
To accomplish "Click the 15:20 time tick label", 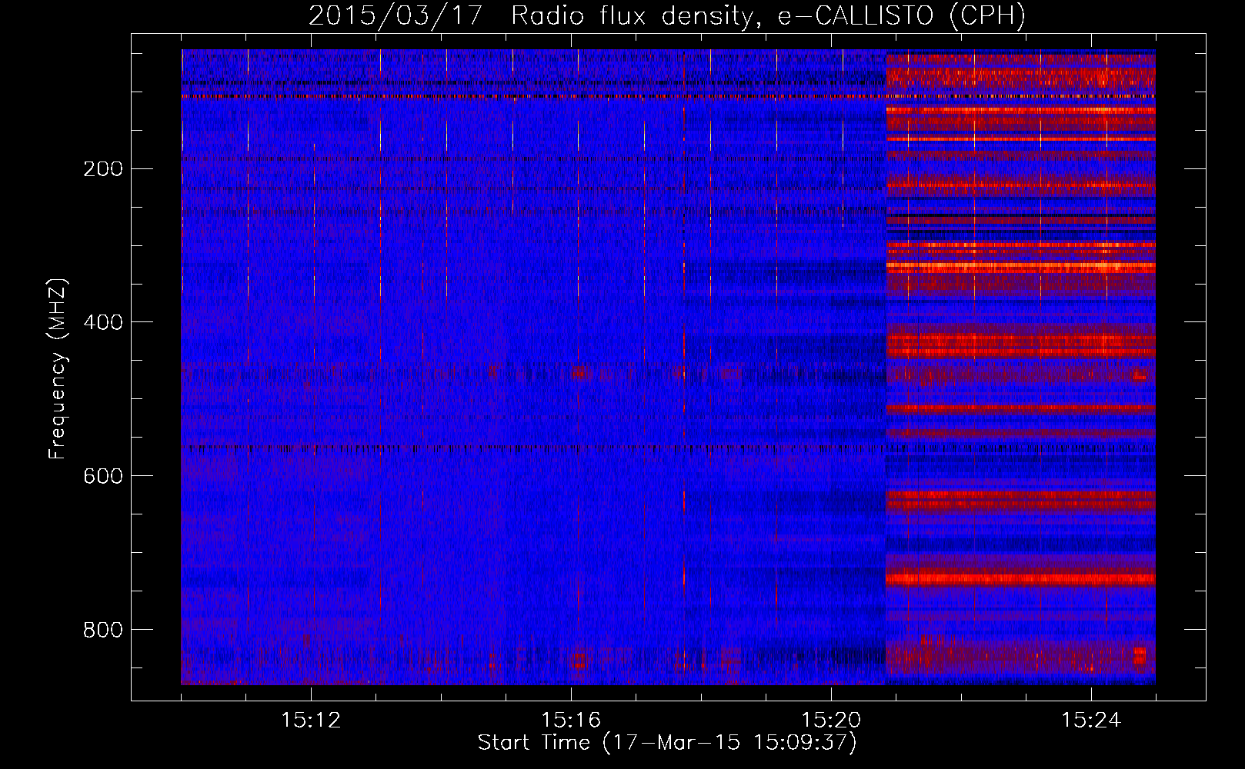I will click(831, 721).
